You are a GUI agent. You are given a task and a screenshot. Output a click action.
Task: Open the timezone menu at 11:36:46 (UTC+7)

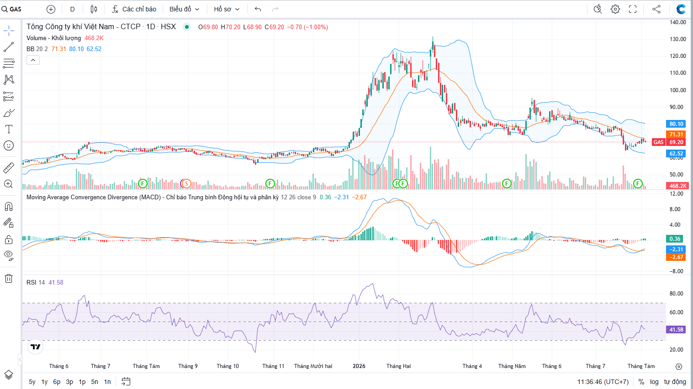point(603,382)
